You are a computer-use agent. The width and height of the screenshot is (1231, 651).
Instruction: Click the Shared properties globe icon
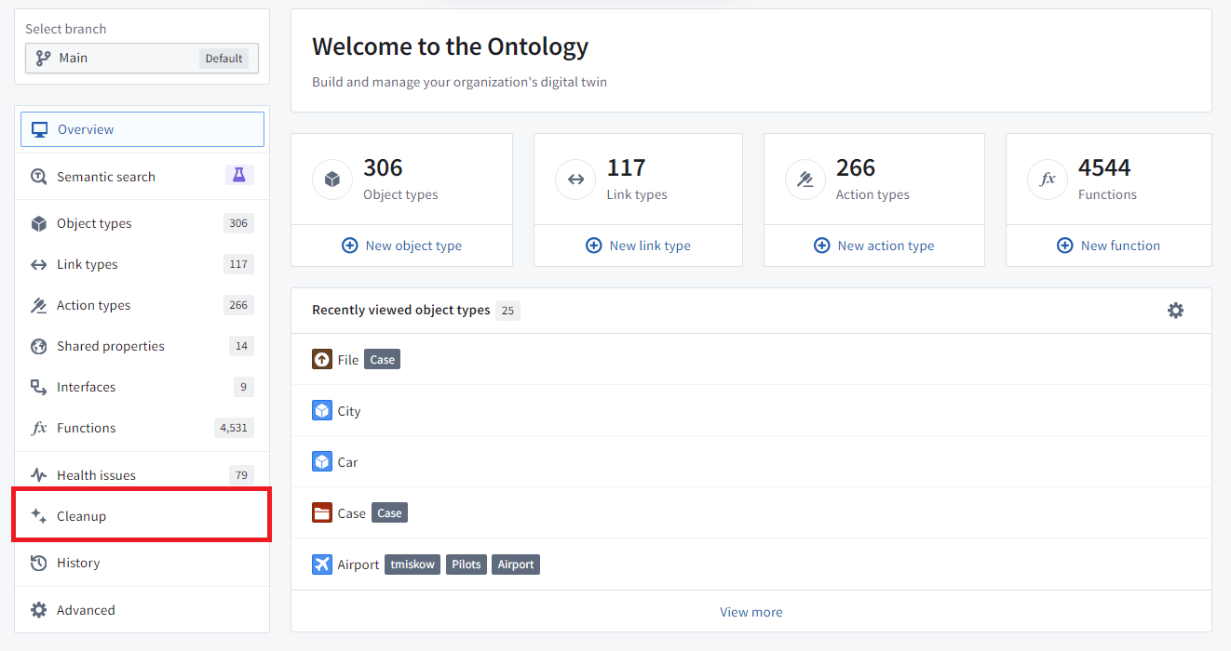[x=38, y=346]
